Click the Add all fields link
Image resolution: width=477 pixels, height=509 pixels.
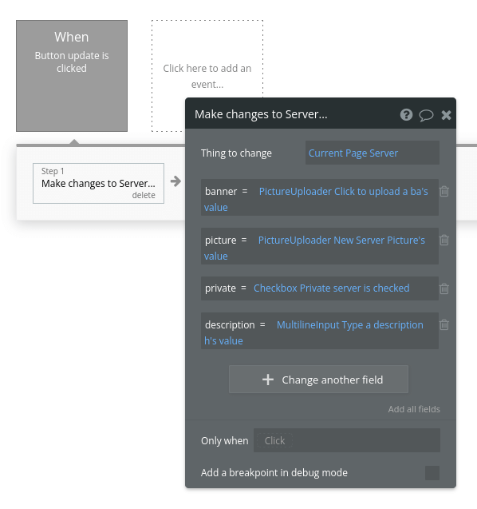[414, 409]
